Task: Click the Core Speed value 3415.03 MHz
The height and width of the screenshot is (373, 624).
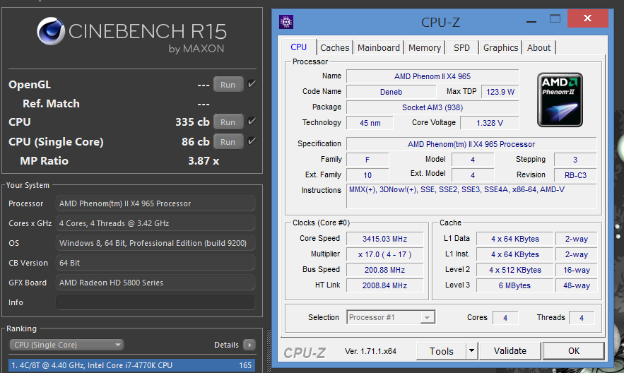Action: coord(385,239)
